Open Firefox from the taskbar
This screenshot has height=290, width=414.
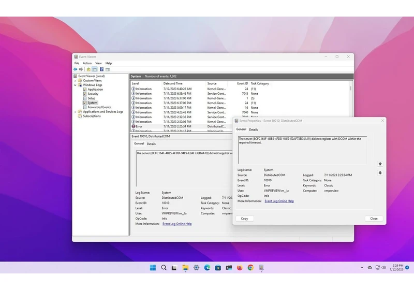(240, 268)
